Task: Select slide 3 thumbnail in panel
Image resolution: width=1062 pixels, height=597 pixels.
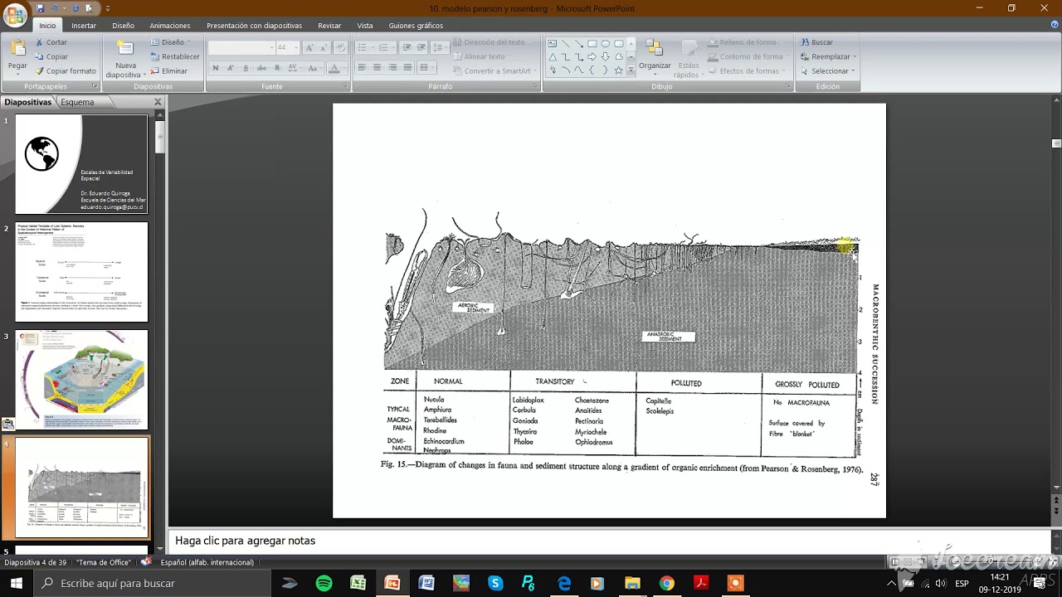Action: 81,380
